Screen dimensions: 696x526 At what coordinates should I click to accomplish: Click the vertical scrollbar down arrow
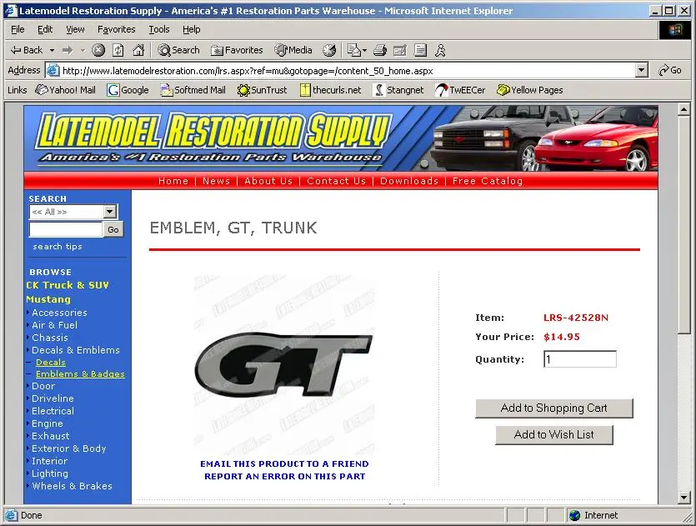click(684, 498)
